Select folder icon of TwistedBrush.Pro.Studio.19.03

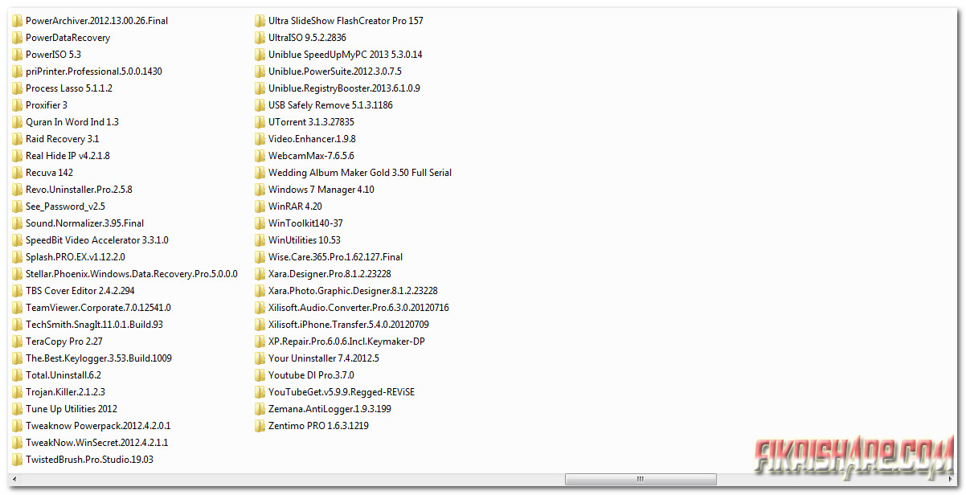coord(18,460)
